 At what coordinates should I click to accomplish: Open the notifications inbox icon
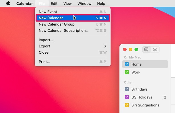[x=155, y=49]
